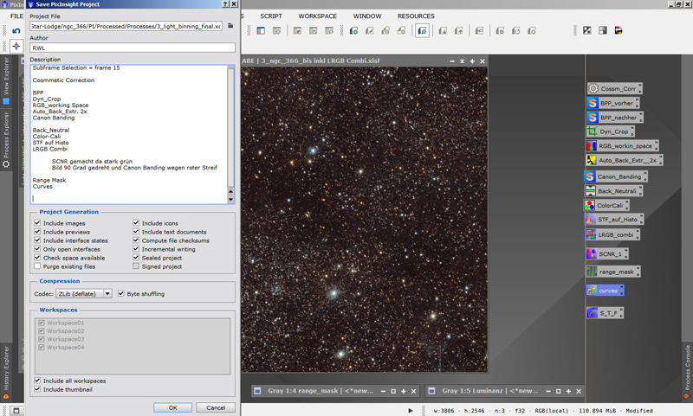Image resolution: width=693 pixels, height=416 pixels.
Task: Click the ngc_366 star field image
Action: (x=364, y=220)
